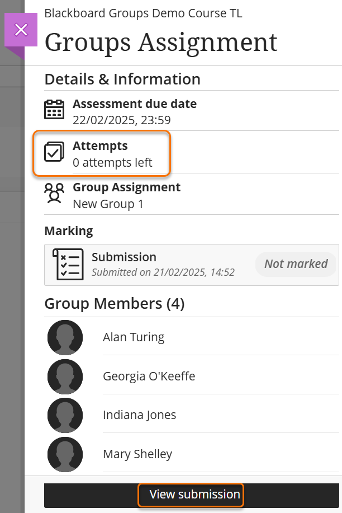The image size is (342, 513).
Task: Click the Group Assignment people icon
Action: coord(54,193)
